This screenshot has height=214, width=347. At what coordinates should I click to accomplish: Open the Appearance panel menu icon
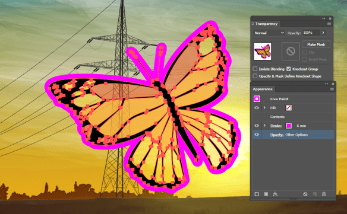click(x=332, y=89)
